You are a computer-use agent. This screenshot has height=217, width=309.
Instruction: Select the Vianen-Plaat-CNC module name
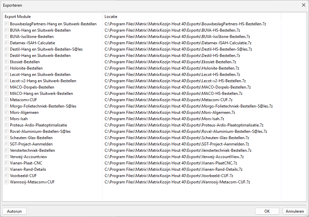pos(26,163)
